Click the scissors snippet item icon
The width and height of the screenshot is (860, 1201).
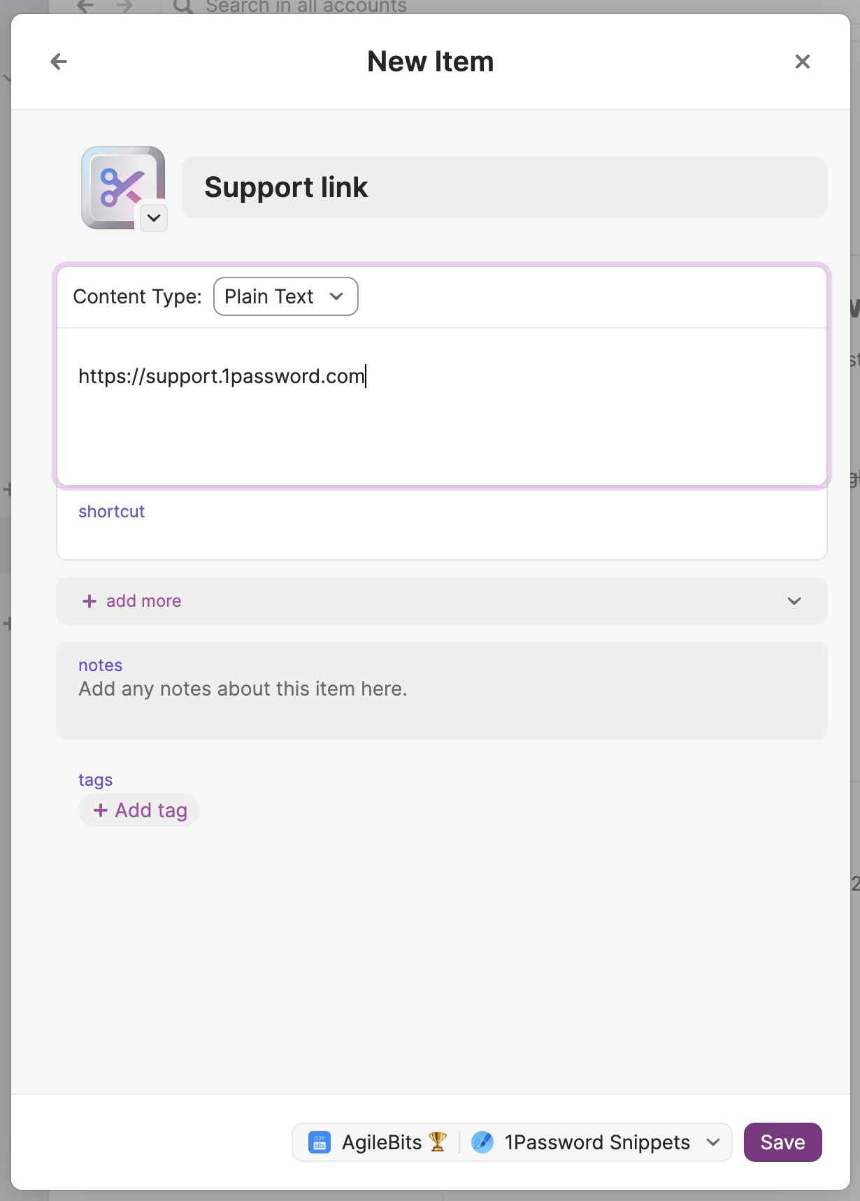click(x=123, y=187)
